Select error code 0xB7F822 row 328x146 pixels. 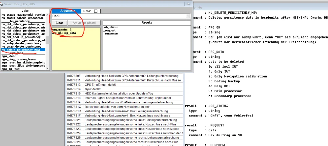pyautogui.click(x=125, y=124)
